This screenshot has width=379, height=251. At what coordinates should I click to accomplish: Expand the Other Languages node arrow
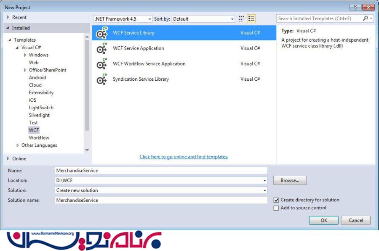coord(17,145)
